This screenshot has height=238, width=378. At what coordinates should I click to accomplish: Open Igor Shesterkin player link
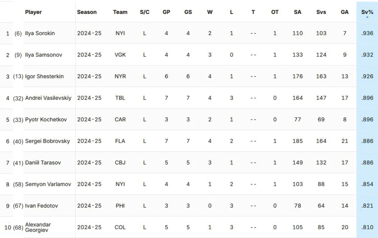pos(44,76)
